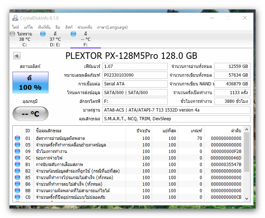Click status circle of attribute row 01
Screen dimensions: 265x218
click(17, 138)
